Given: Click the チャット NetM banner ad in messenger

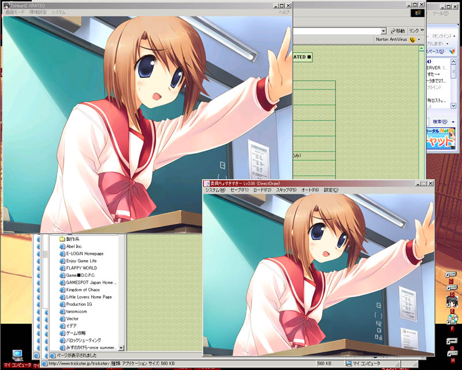Looking at the screenshot, I should coord(441,139).
